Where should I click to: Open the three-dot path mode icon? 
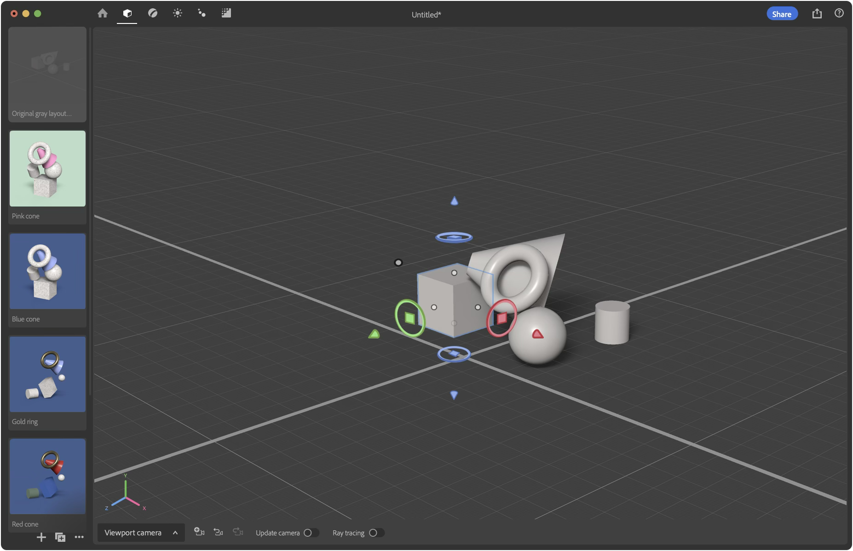coord(202,13)
